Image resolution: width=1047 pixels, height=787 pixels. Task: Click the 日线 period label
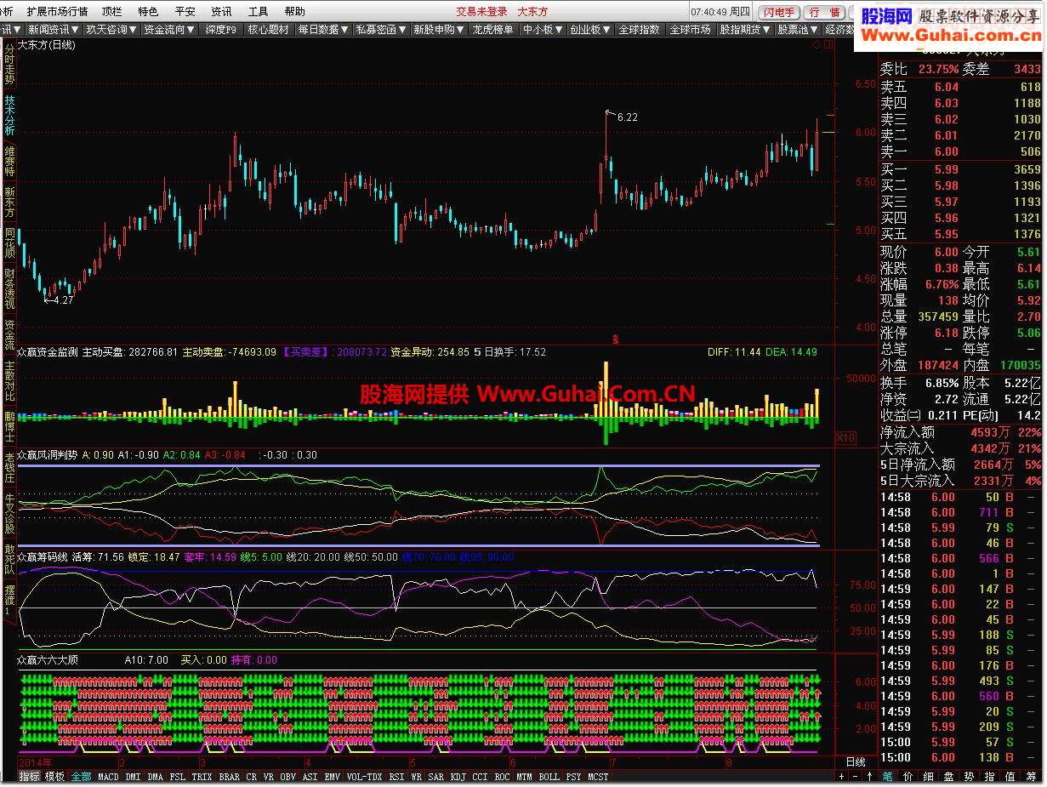pyautogui.click(x=855, y=761)
